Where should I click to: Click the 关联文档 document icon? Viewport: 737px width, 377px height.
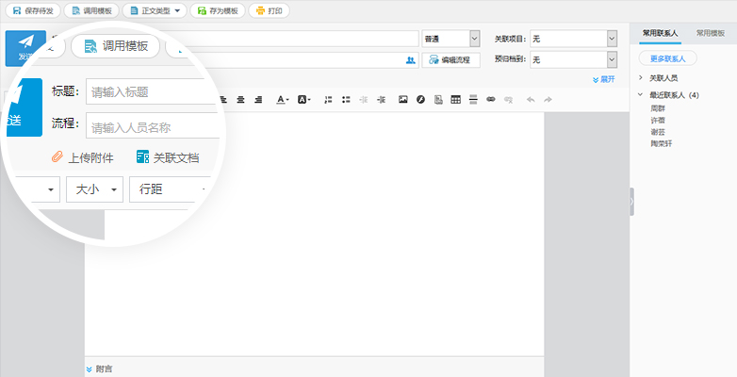pyautogui.click(x=142, y=157)
